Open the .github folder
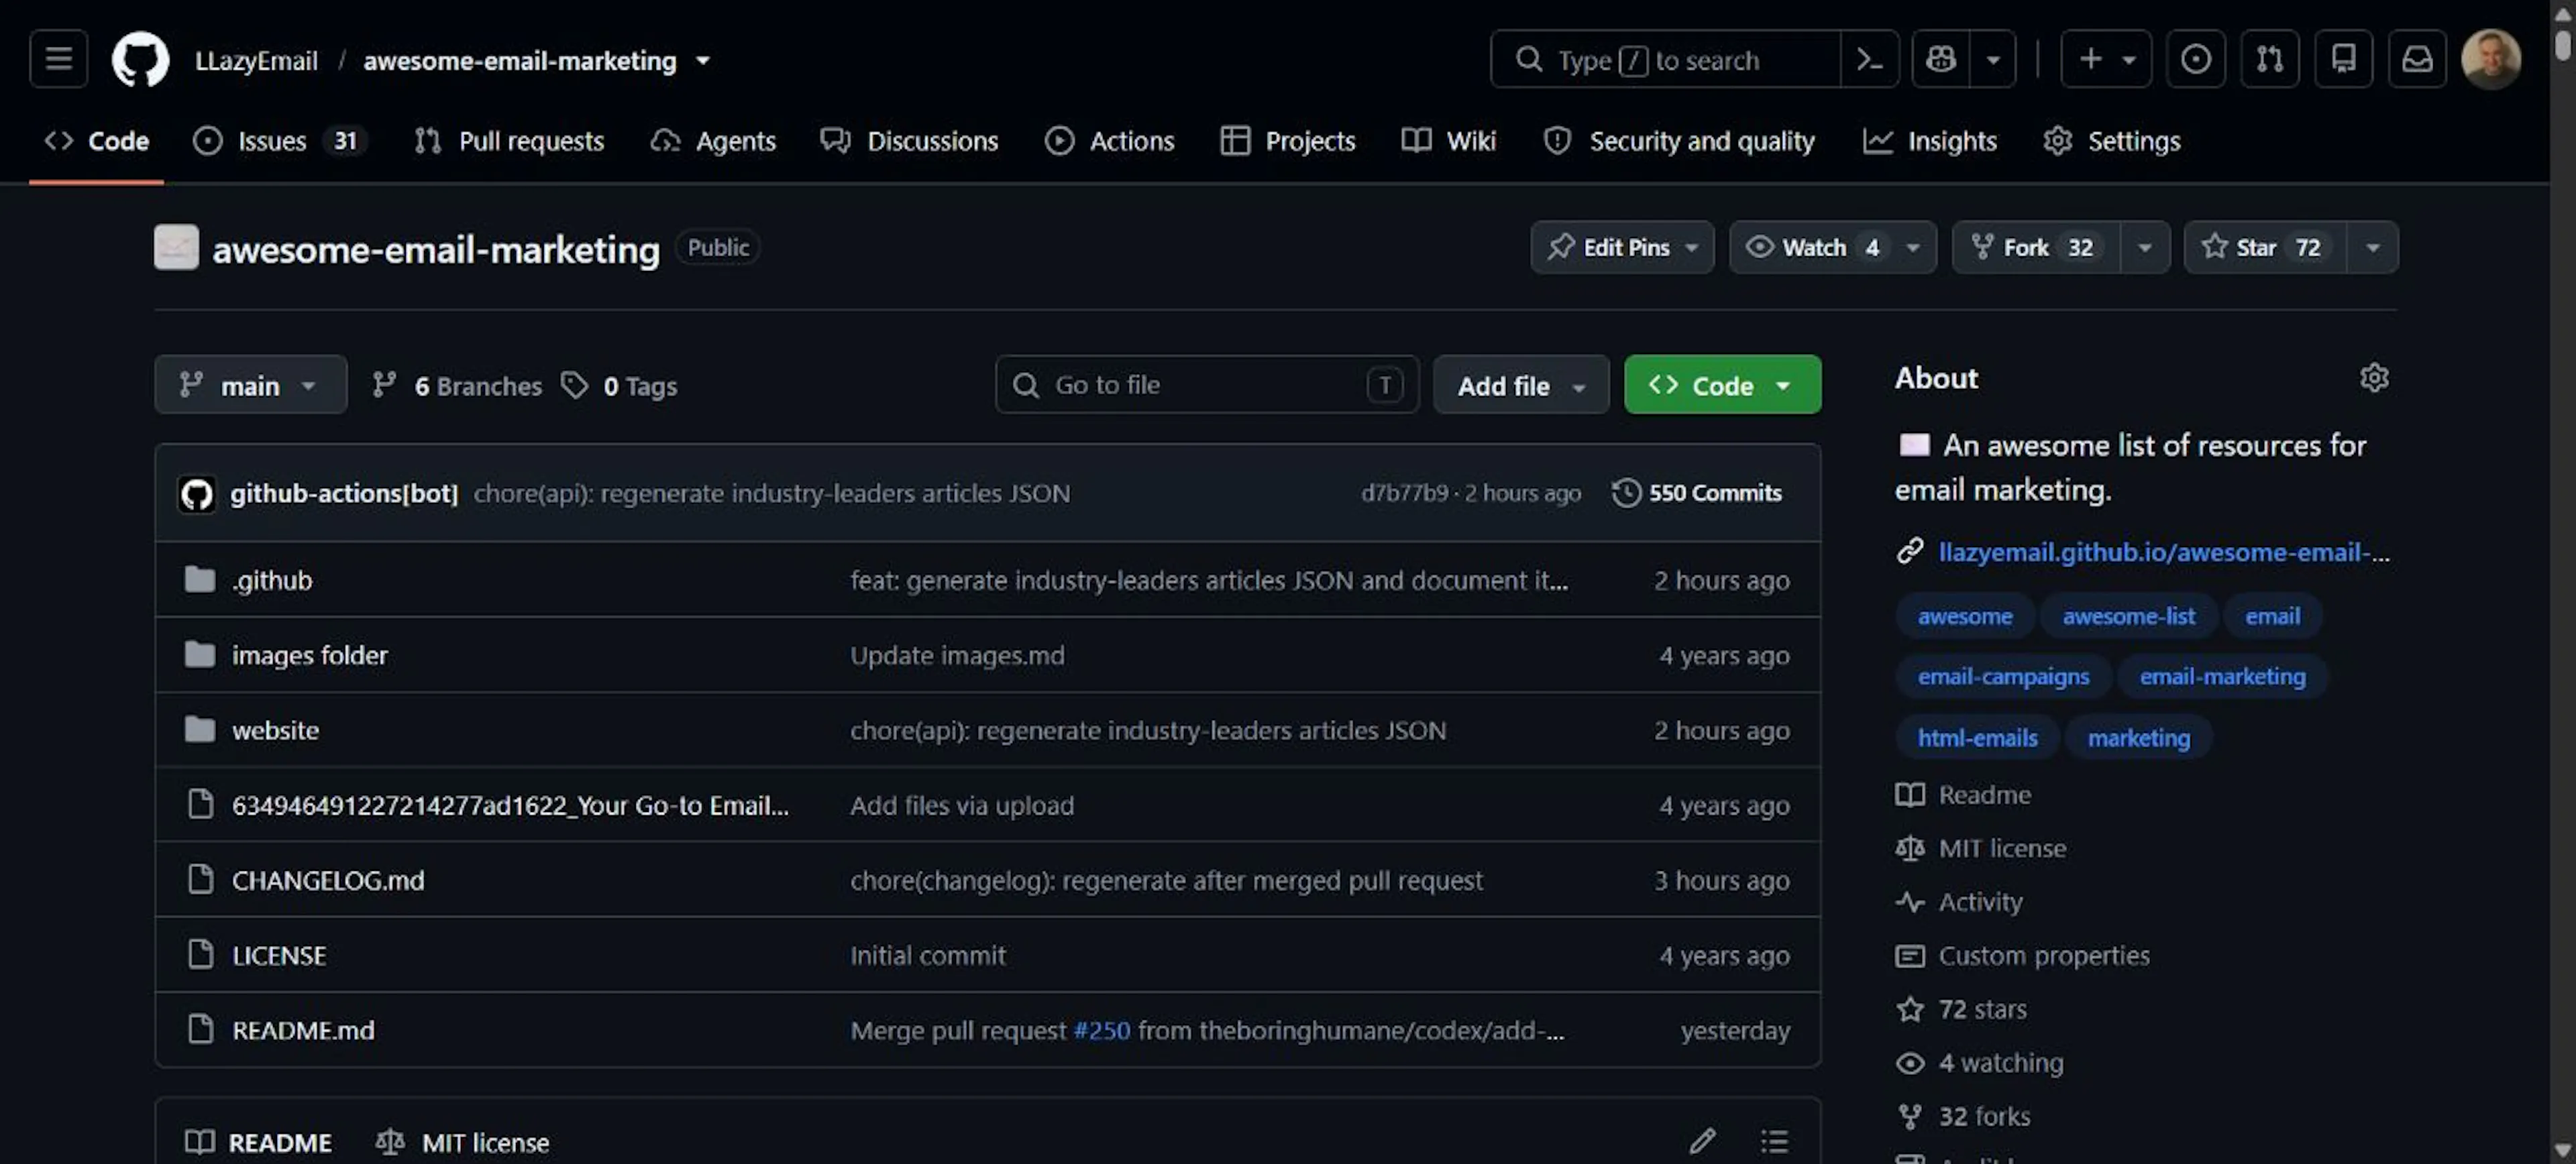The width and height of the screenshot is (2576, 1164). pos(272,581)
